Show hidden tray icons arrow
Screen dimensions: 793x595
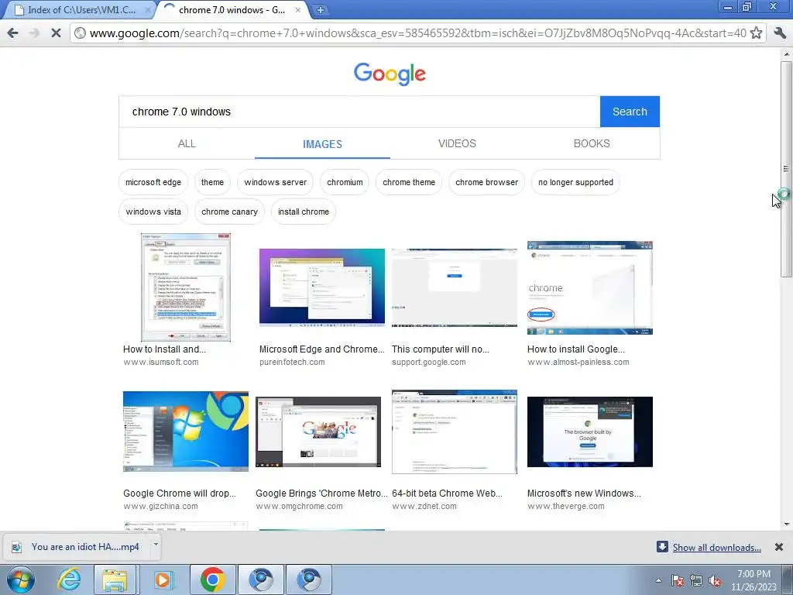point(658,580)
